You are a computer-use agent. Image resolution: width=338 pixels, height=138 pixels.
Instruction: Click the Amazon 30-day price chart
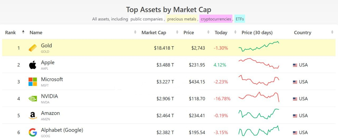[259, 115]
